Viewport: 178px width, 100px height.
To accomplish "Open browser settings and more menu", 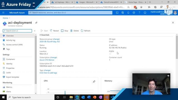I will click(x=174, y=7).
